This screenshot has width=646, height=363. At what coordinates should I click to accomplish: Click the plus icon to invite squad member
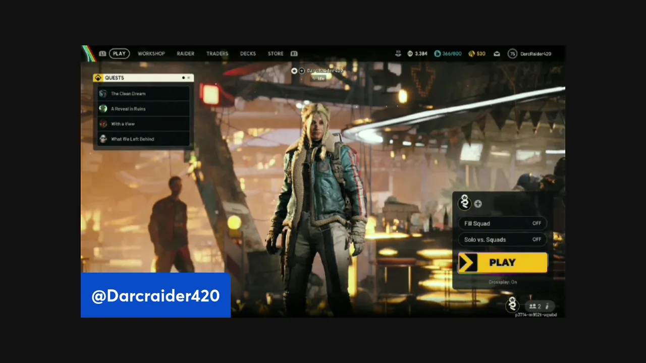point(478,204)
